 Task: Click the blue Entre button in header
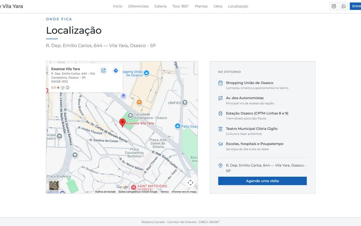(355, 6)
